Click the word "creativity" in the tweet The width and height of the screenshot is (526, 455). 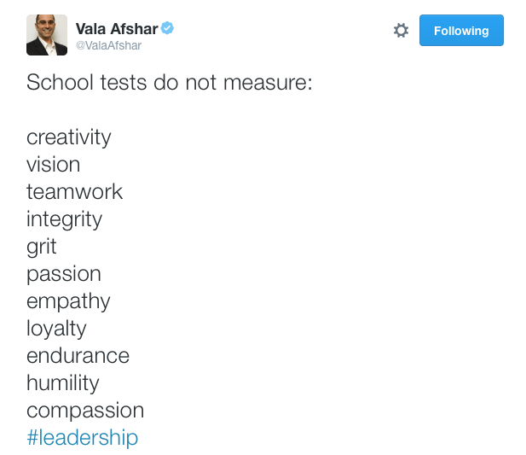point(69,137)
